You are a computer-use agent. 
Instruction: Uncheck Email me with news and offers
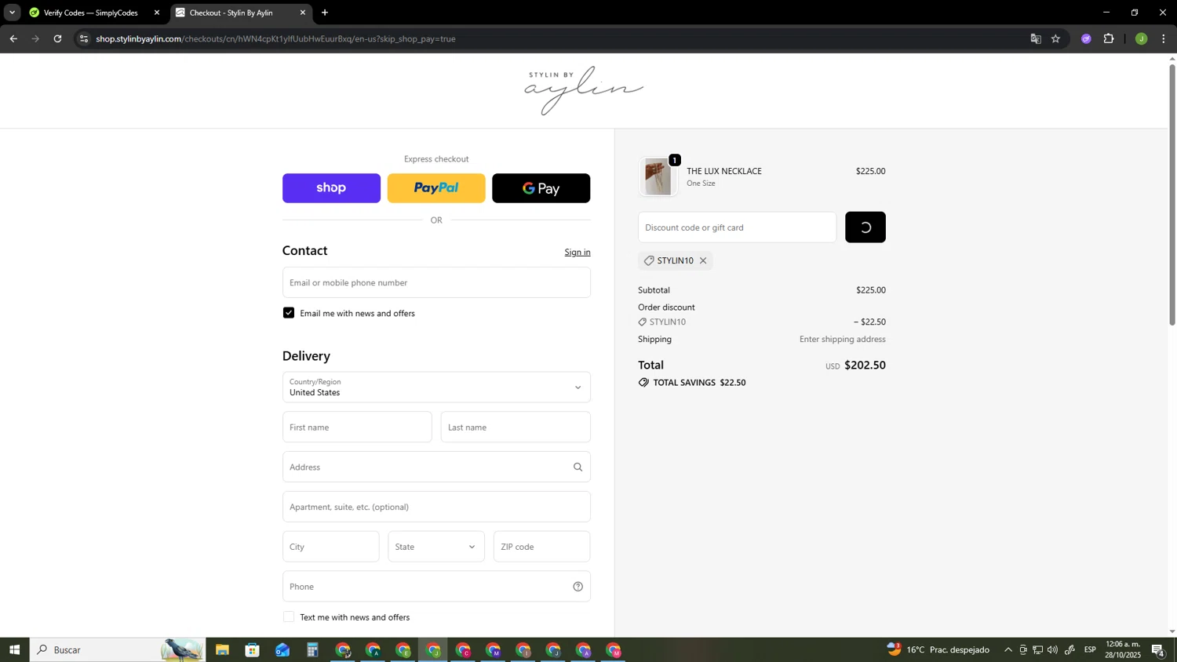pyautogui.click(x=289, y=313)
